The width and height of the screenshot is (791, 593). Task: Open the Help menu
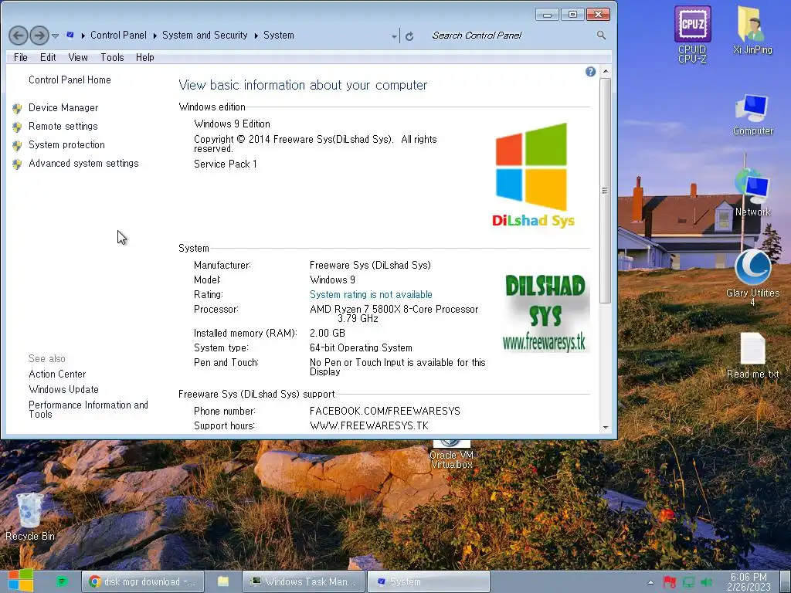click(x=144, y=57)
